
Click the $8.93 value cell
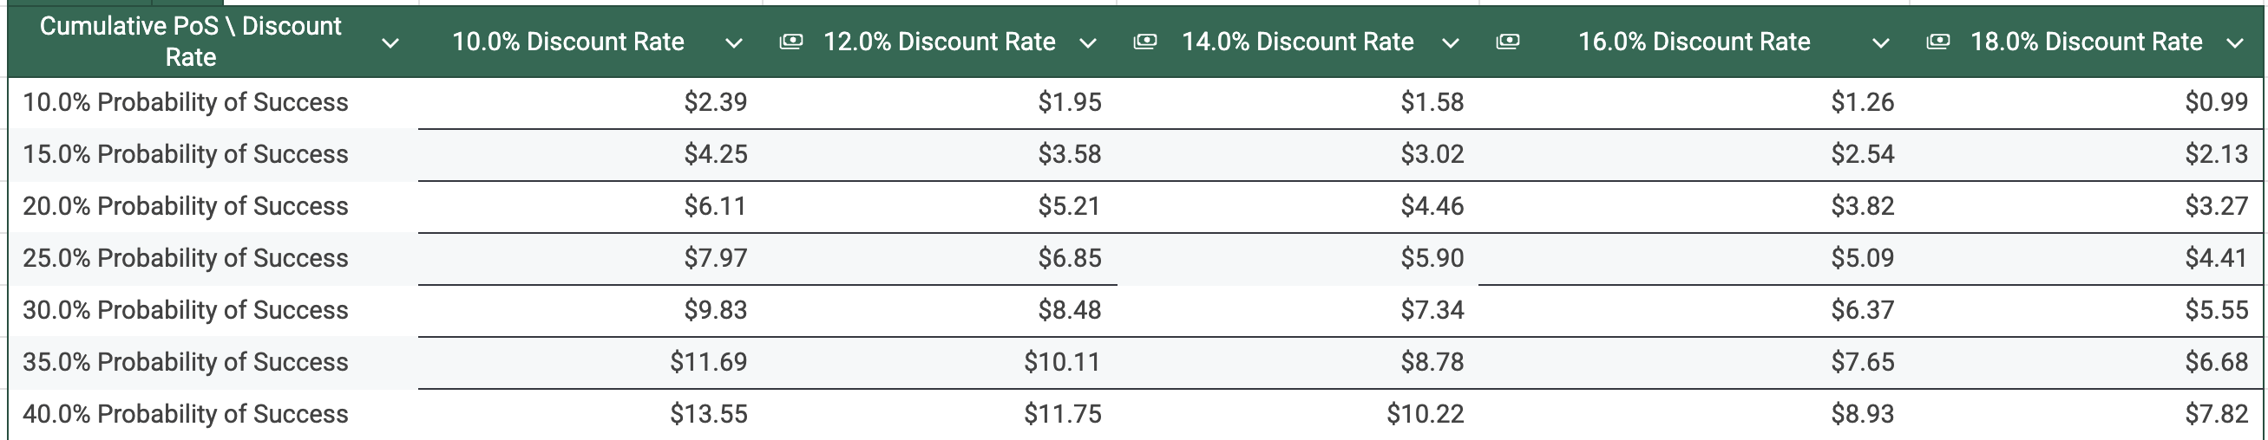click(1694, 415)
